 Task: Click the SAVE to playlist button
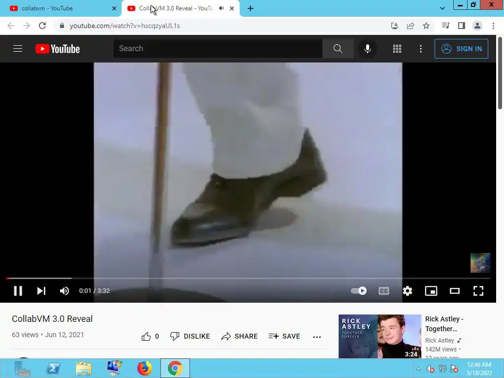284,336
